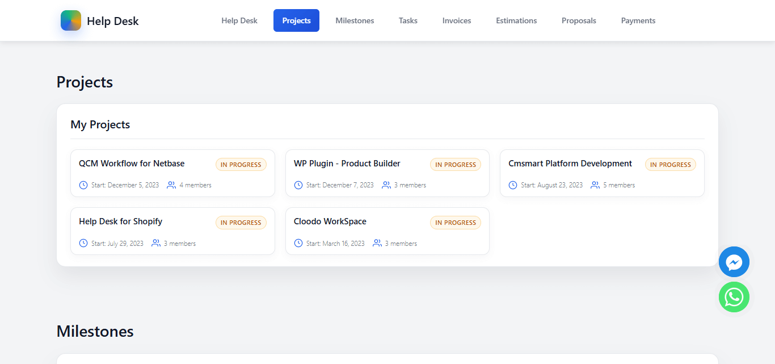
Task: Open the WhatsApp chat button
Action: point(734,297)
